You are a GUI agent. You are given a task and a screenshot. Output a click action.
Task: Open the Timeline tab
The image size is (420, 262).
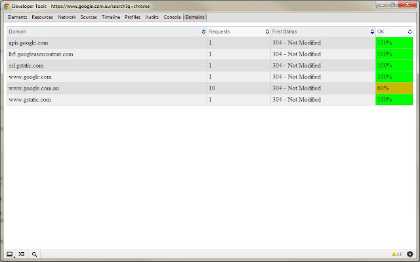pyautogui.click(x=111, y=17)
